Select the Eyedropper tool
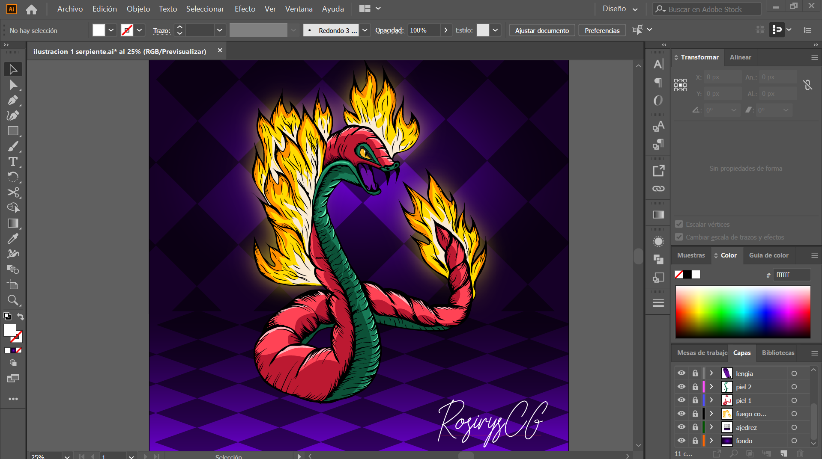This screenshot has width=822, height=459. (x=13, y=239)
